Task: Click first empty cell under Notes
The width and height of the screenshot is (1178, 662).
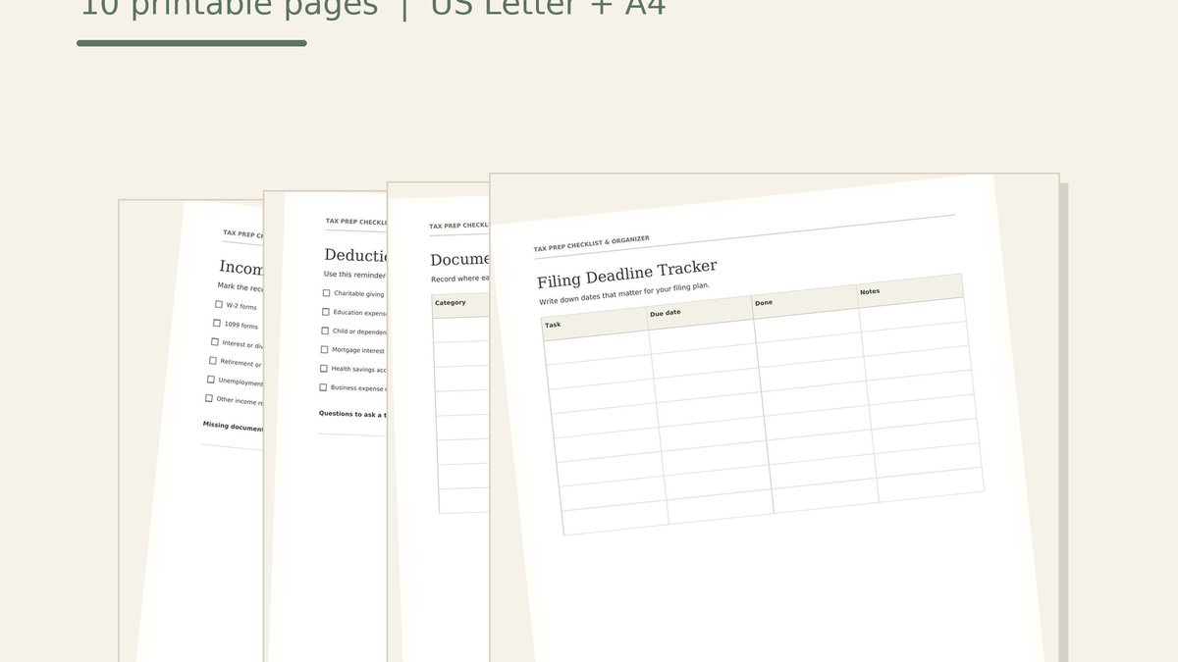Action: (913, 314)
